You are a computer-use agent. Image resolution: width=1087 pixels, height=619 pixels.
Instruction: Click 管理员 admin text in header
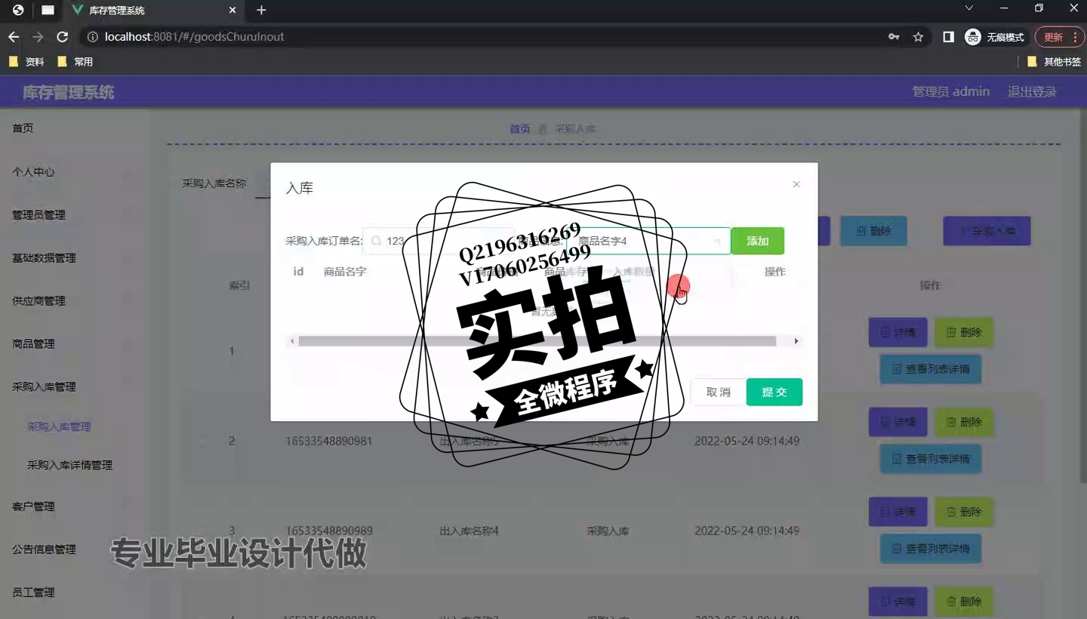[950, 91]
